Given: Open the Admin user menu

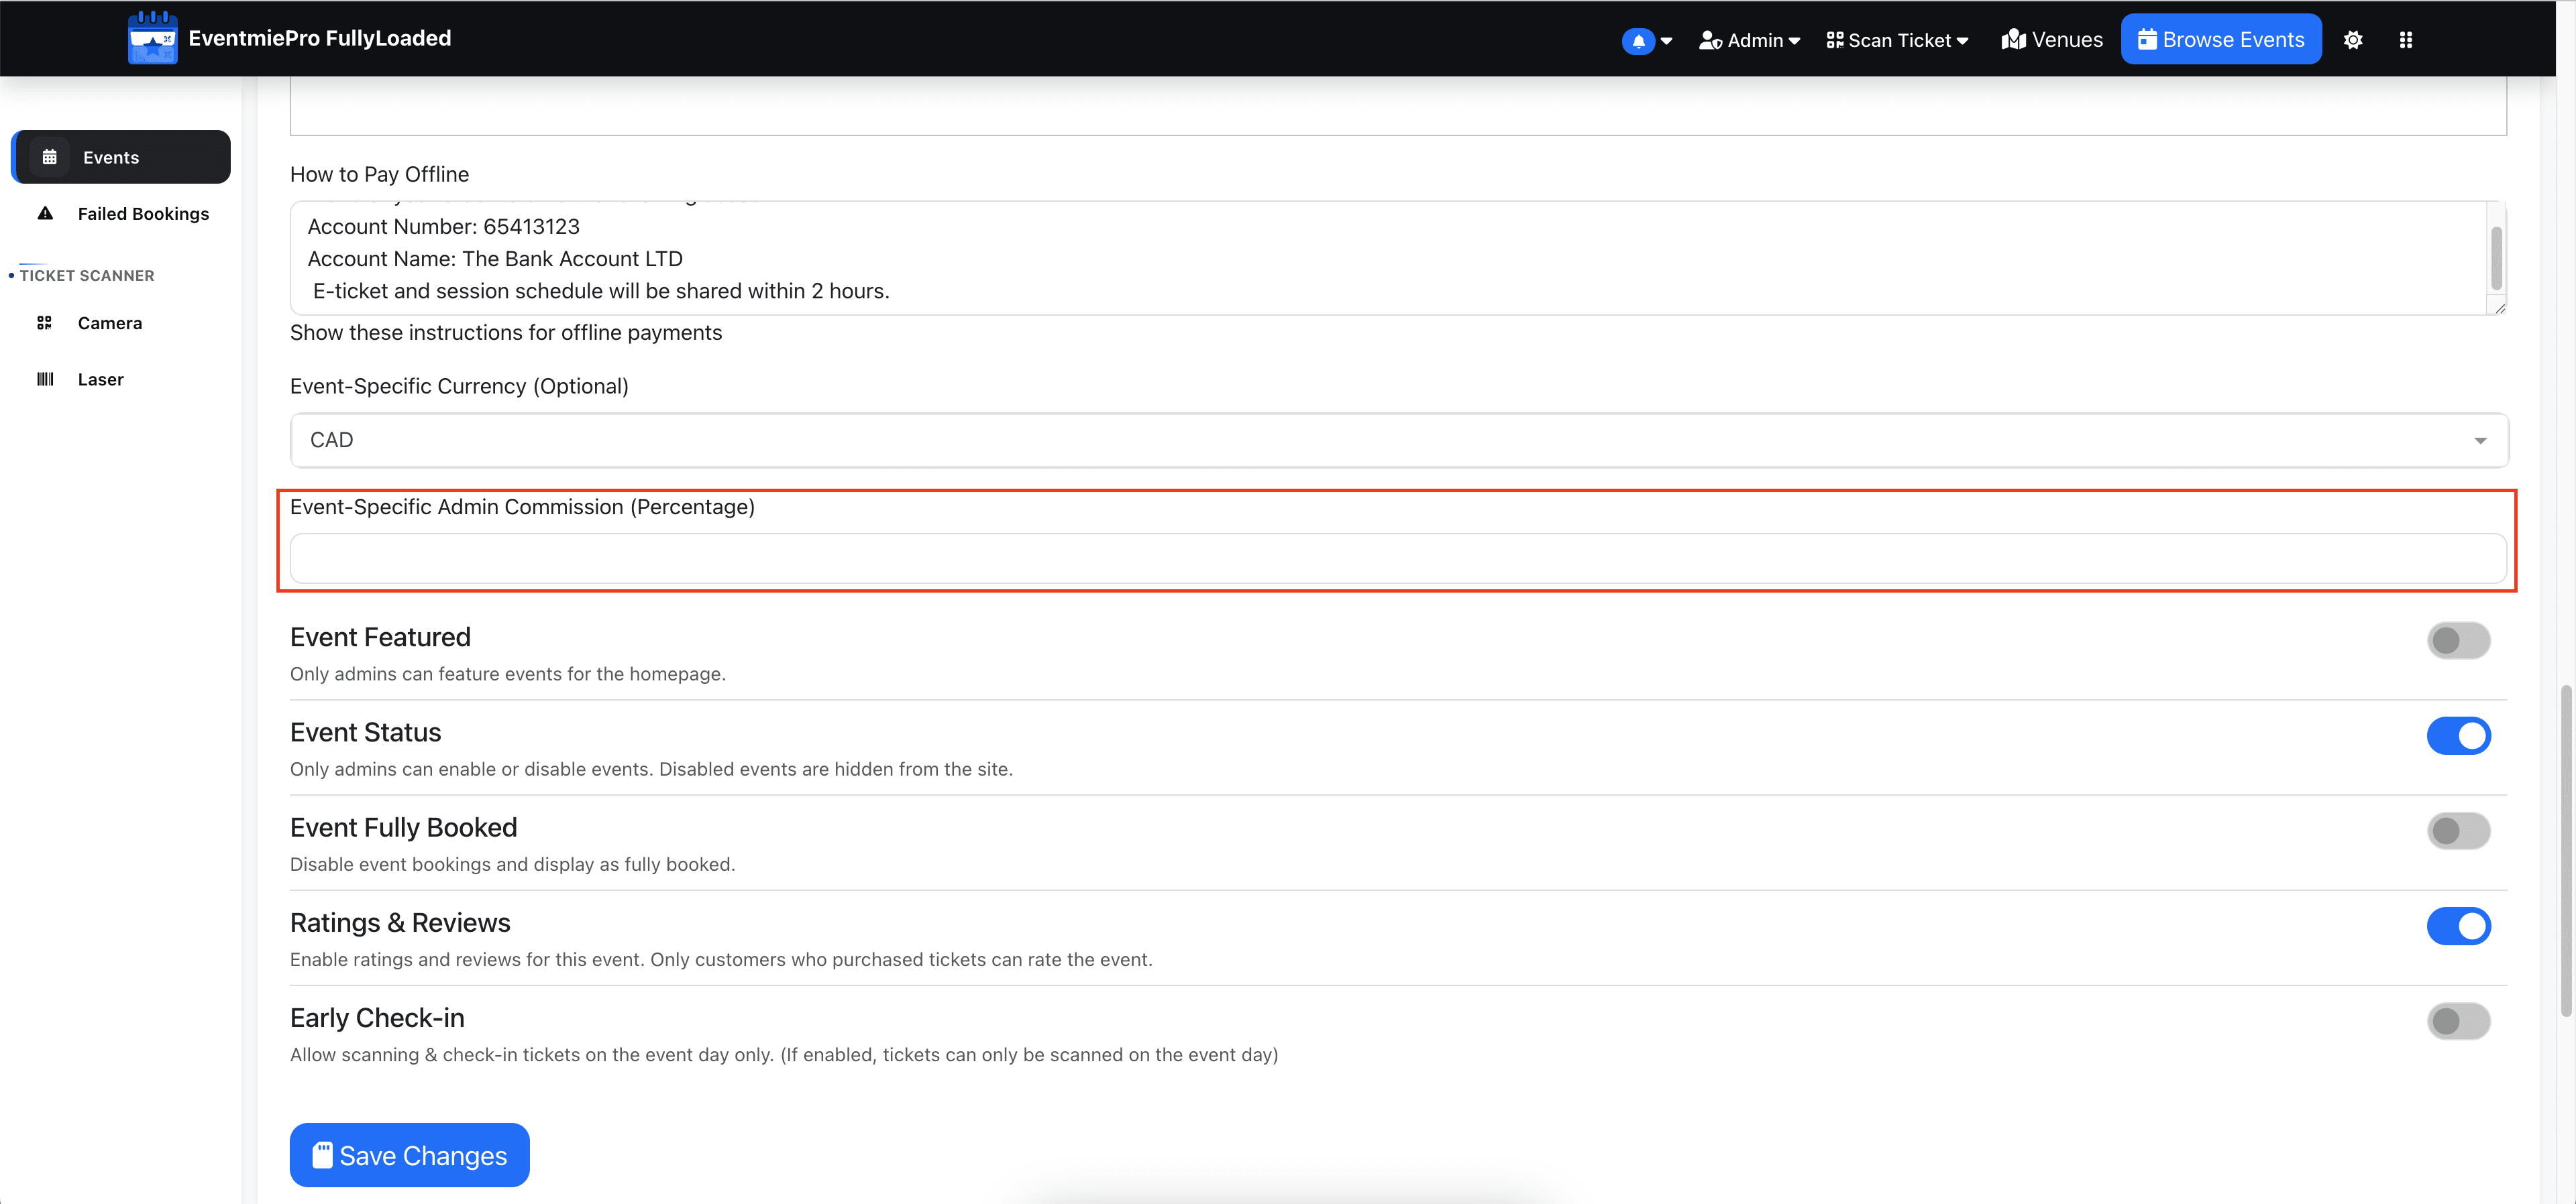Looking at the screenshot, I should 1750,40.
